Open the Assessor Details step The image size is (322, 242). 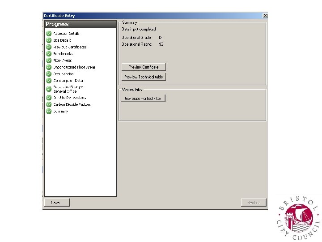point(66,34)
